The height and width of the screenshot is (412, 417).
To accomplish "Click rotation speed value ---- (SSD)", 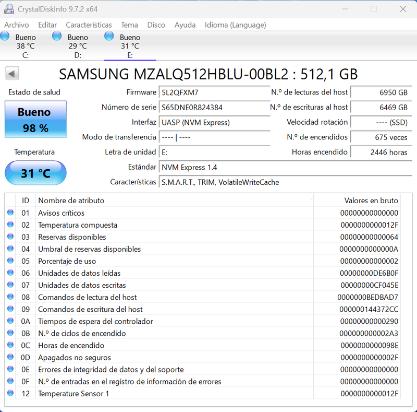I will 381,122.
